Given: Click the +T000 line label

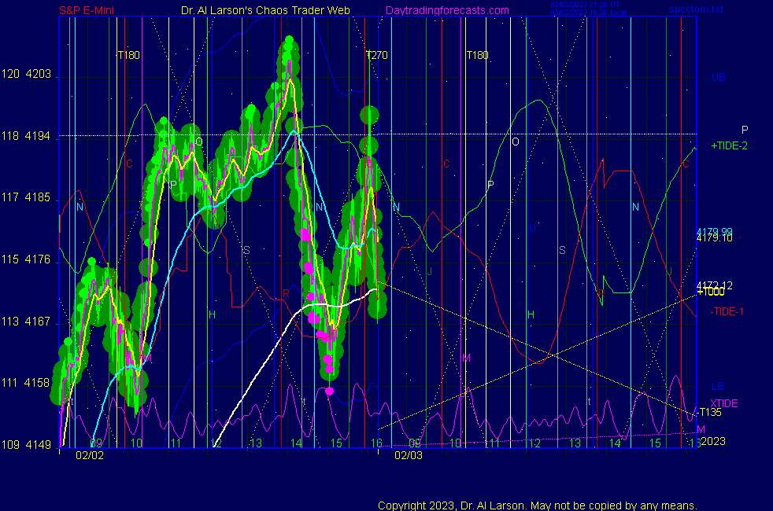Looking at the screenshot, I should [x=710, y=292].
